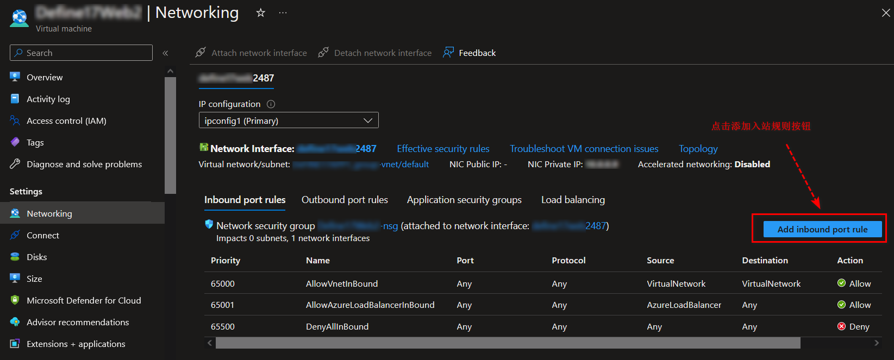
Task: Open Application security groups tab
Action: 464,200
